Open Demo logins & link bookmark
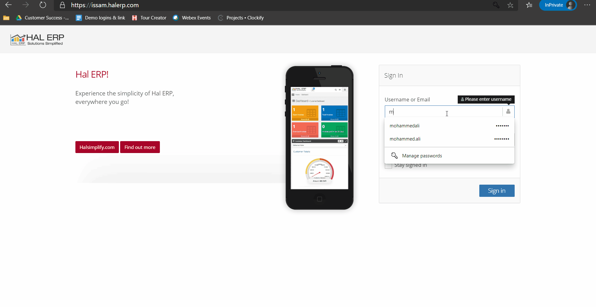This screenshot has width=596, height=307. pos(100,18)
